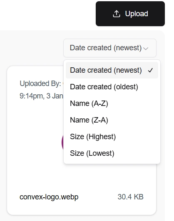Click empty area below convex-logo.webp card

(x=82, y=218)
